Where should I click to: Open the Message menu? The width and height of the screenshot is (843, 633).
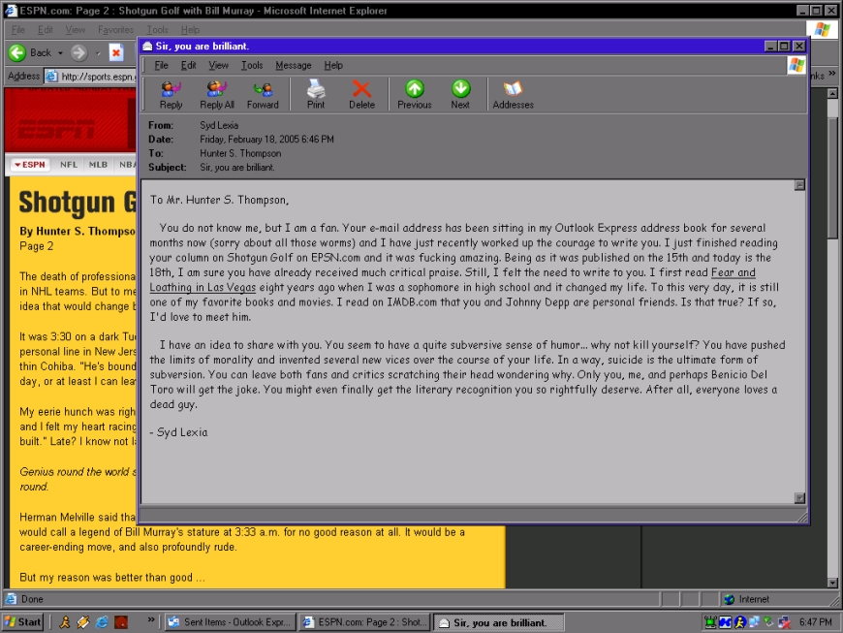[293, 65]
